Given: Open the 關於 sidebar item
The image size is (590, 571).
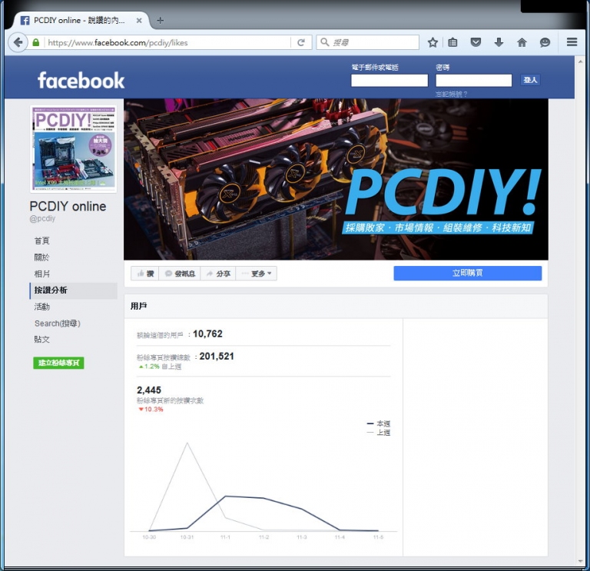Looking at the screenshot, I should click(41, 257).
